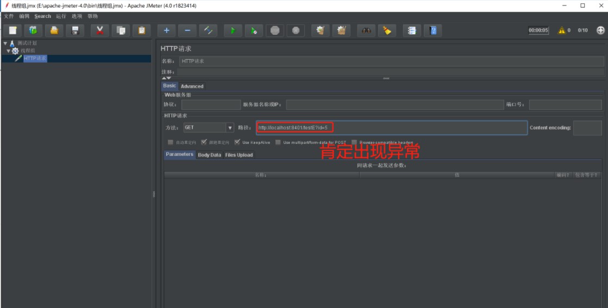
Task: Click the 编码? column header
Action: (x=563, y=175)
